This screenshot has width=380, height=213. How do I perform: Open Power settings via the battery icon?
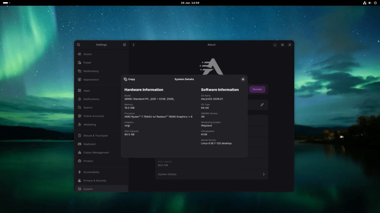pos(79,62)
